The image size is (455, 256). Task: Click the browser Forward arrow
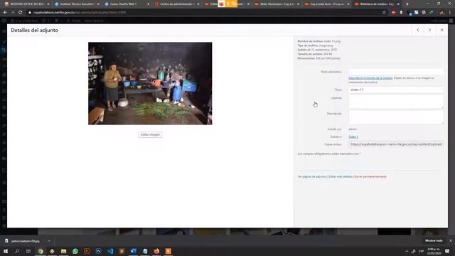tap(13, 13)
